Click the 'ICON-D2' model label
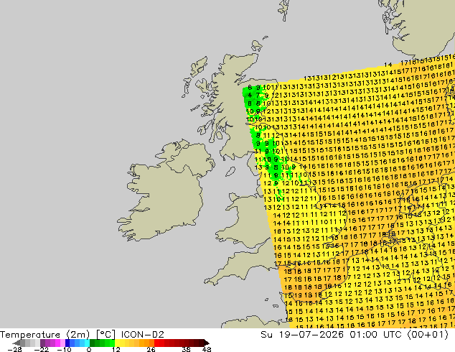The width and height of the screenshot is (455, 352). (x=143, y=335)
